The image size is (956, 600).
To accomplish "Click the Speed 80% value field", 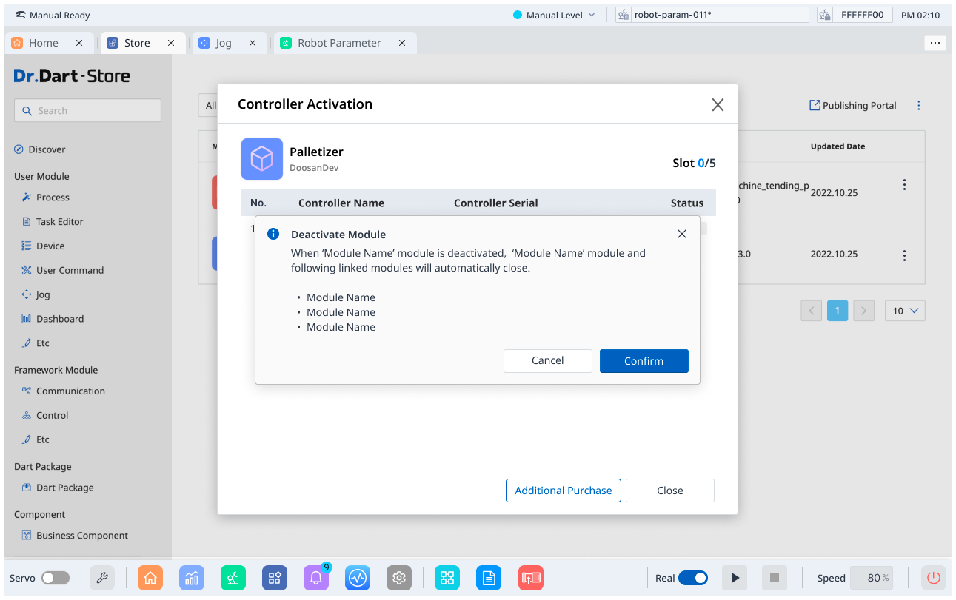I will pos(872,578).
